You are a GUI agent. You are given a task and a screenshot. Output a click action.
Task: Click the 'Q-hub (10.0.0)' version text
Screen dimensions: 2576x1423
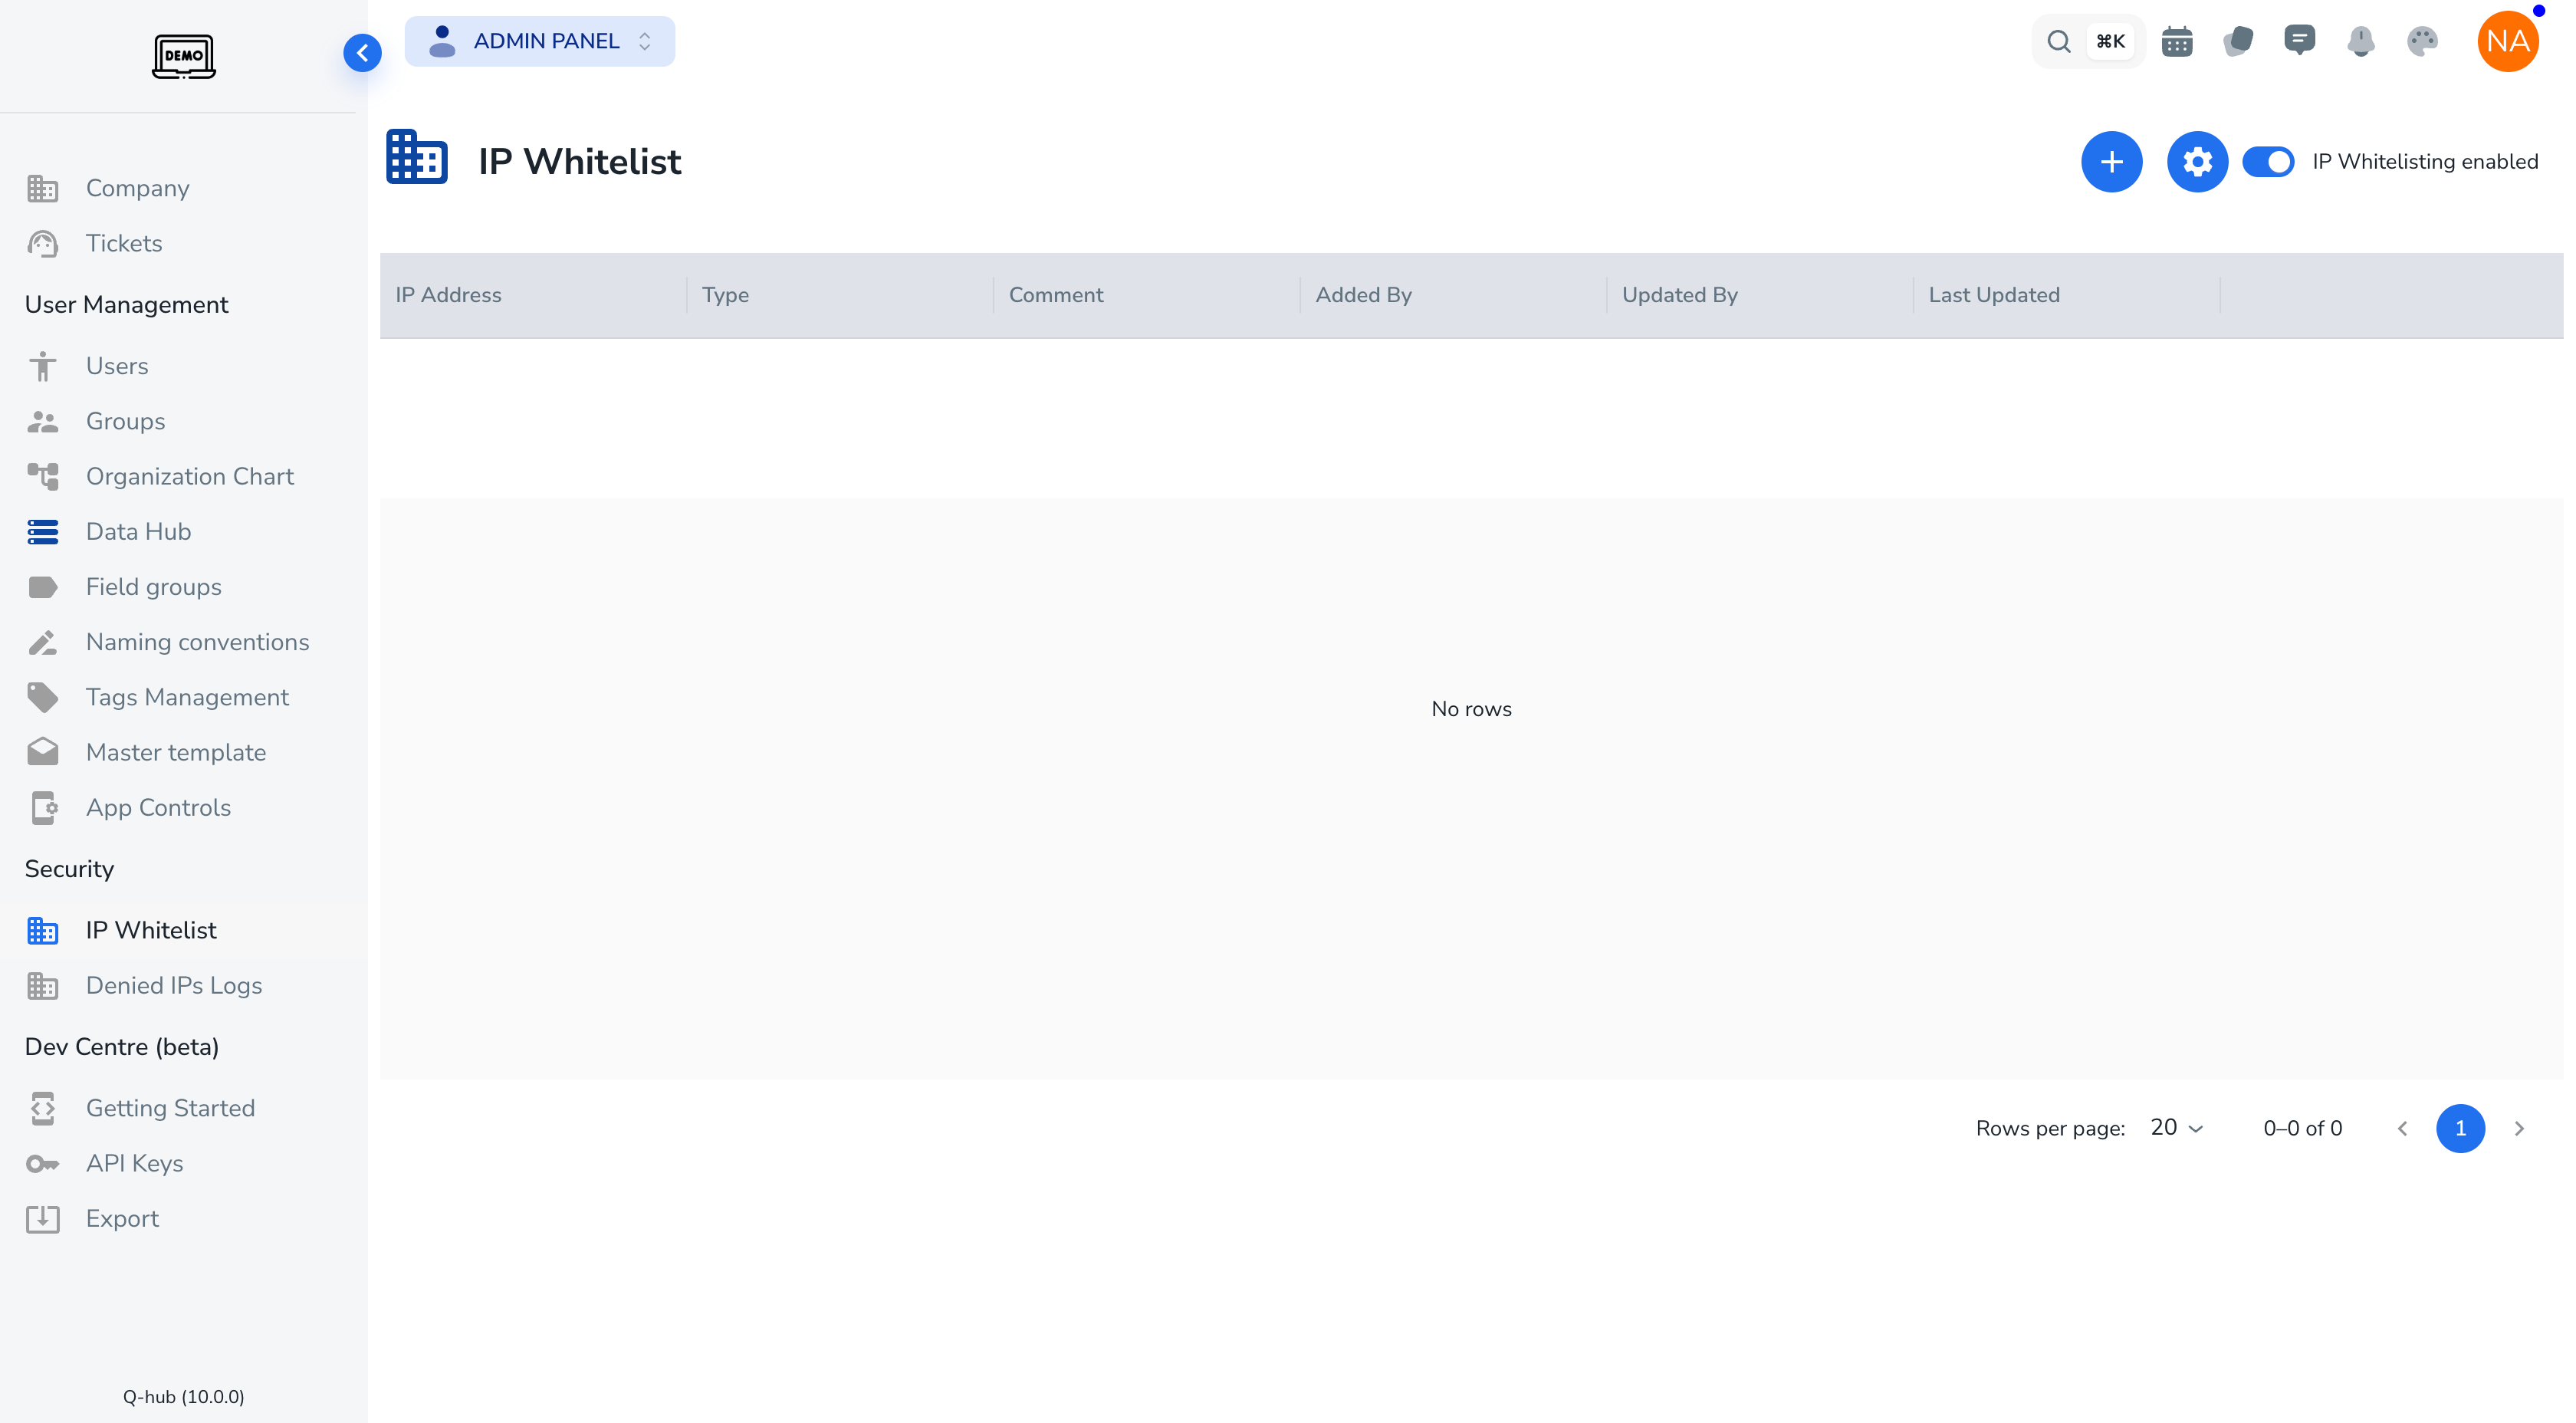pos(184,1396)
